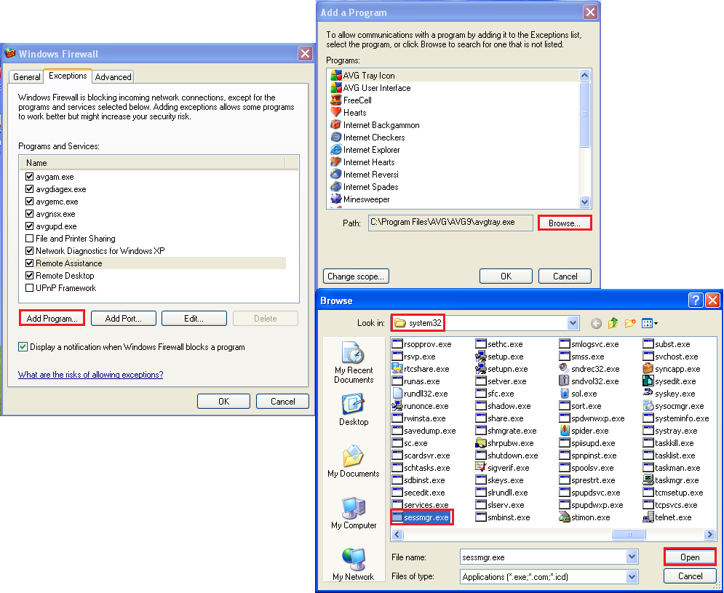The height and width of the screenshot is (593, 724).
Task: Expand the Files of type dropdown
Action: [x=632, y=576]
